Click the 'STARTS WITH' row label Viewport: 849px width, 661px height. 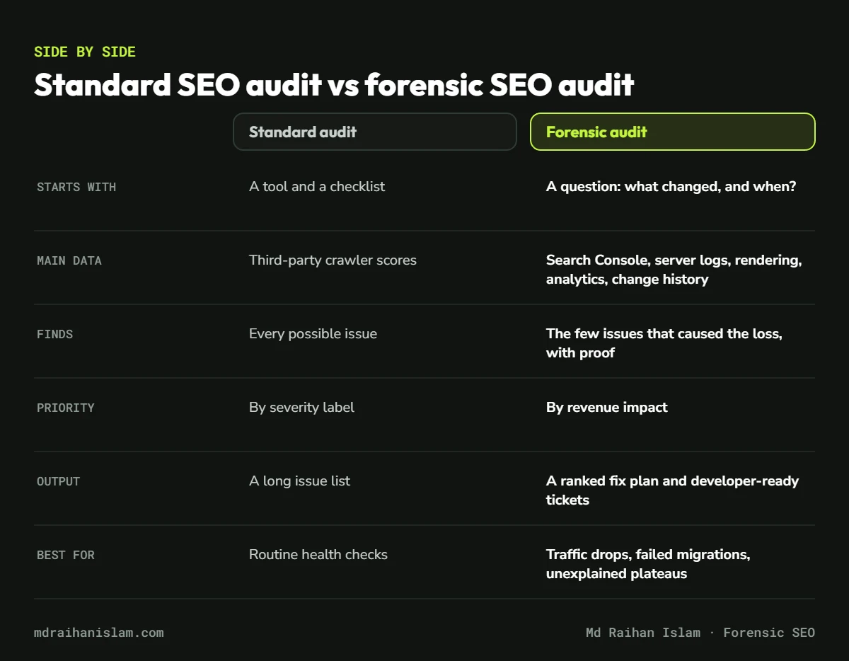point(76,187)
